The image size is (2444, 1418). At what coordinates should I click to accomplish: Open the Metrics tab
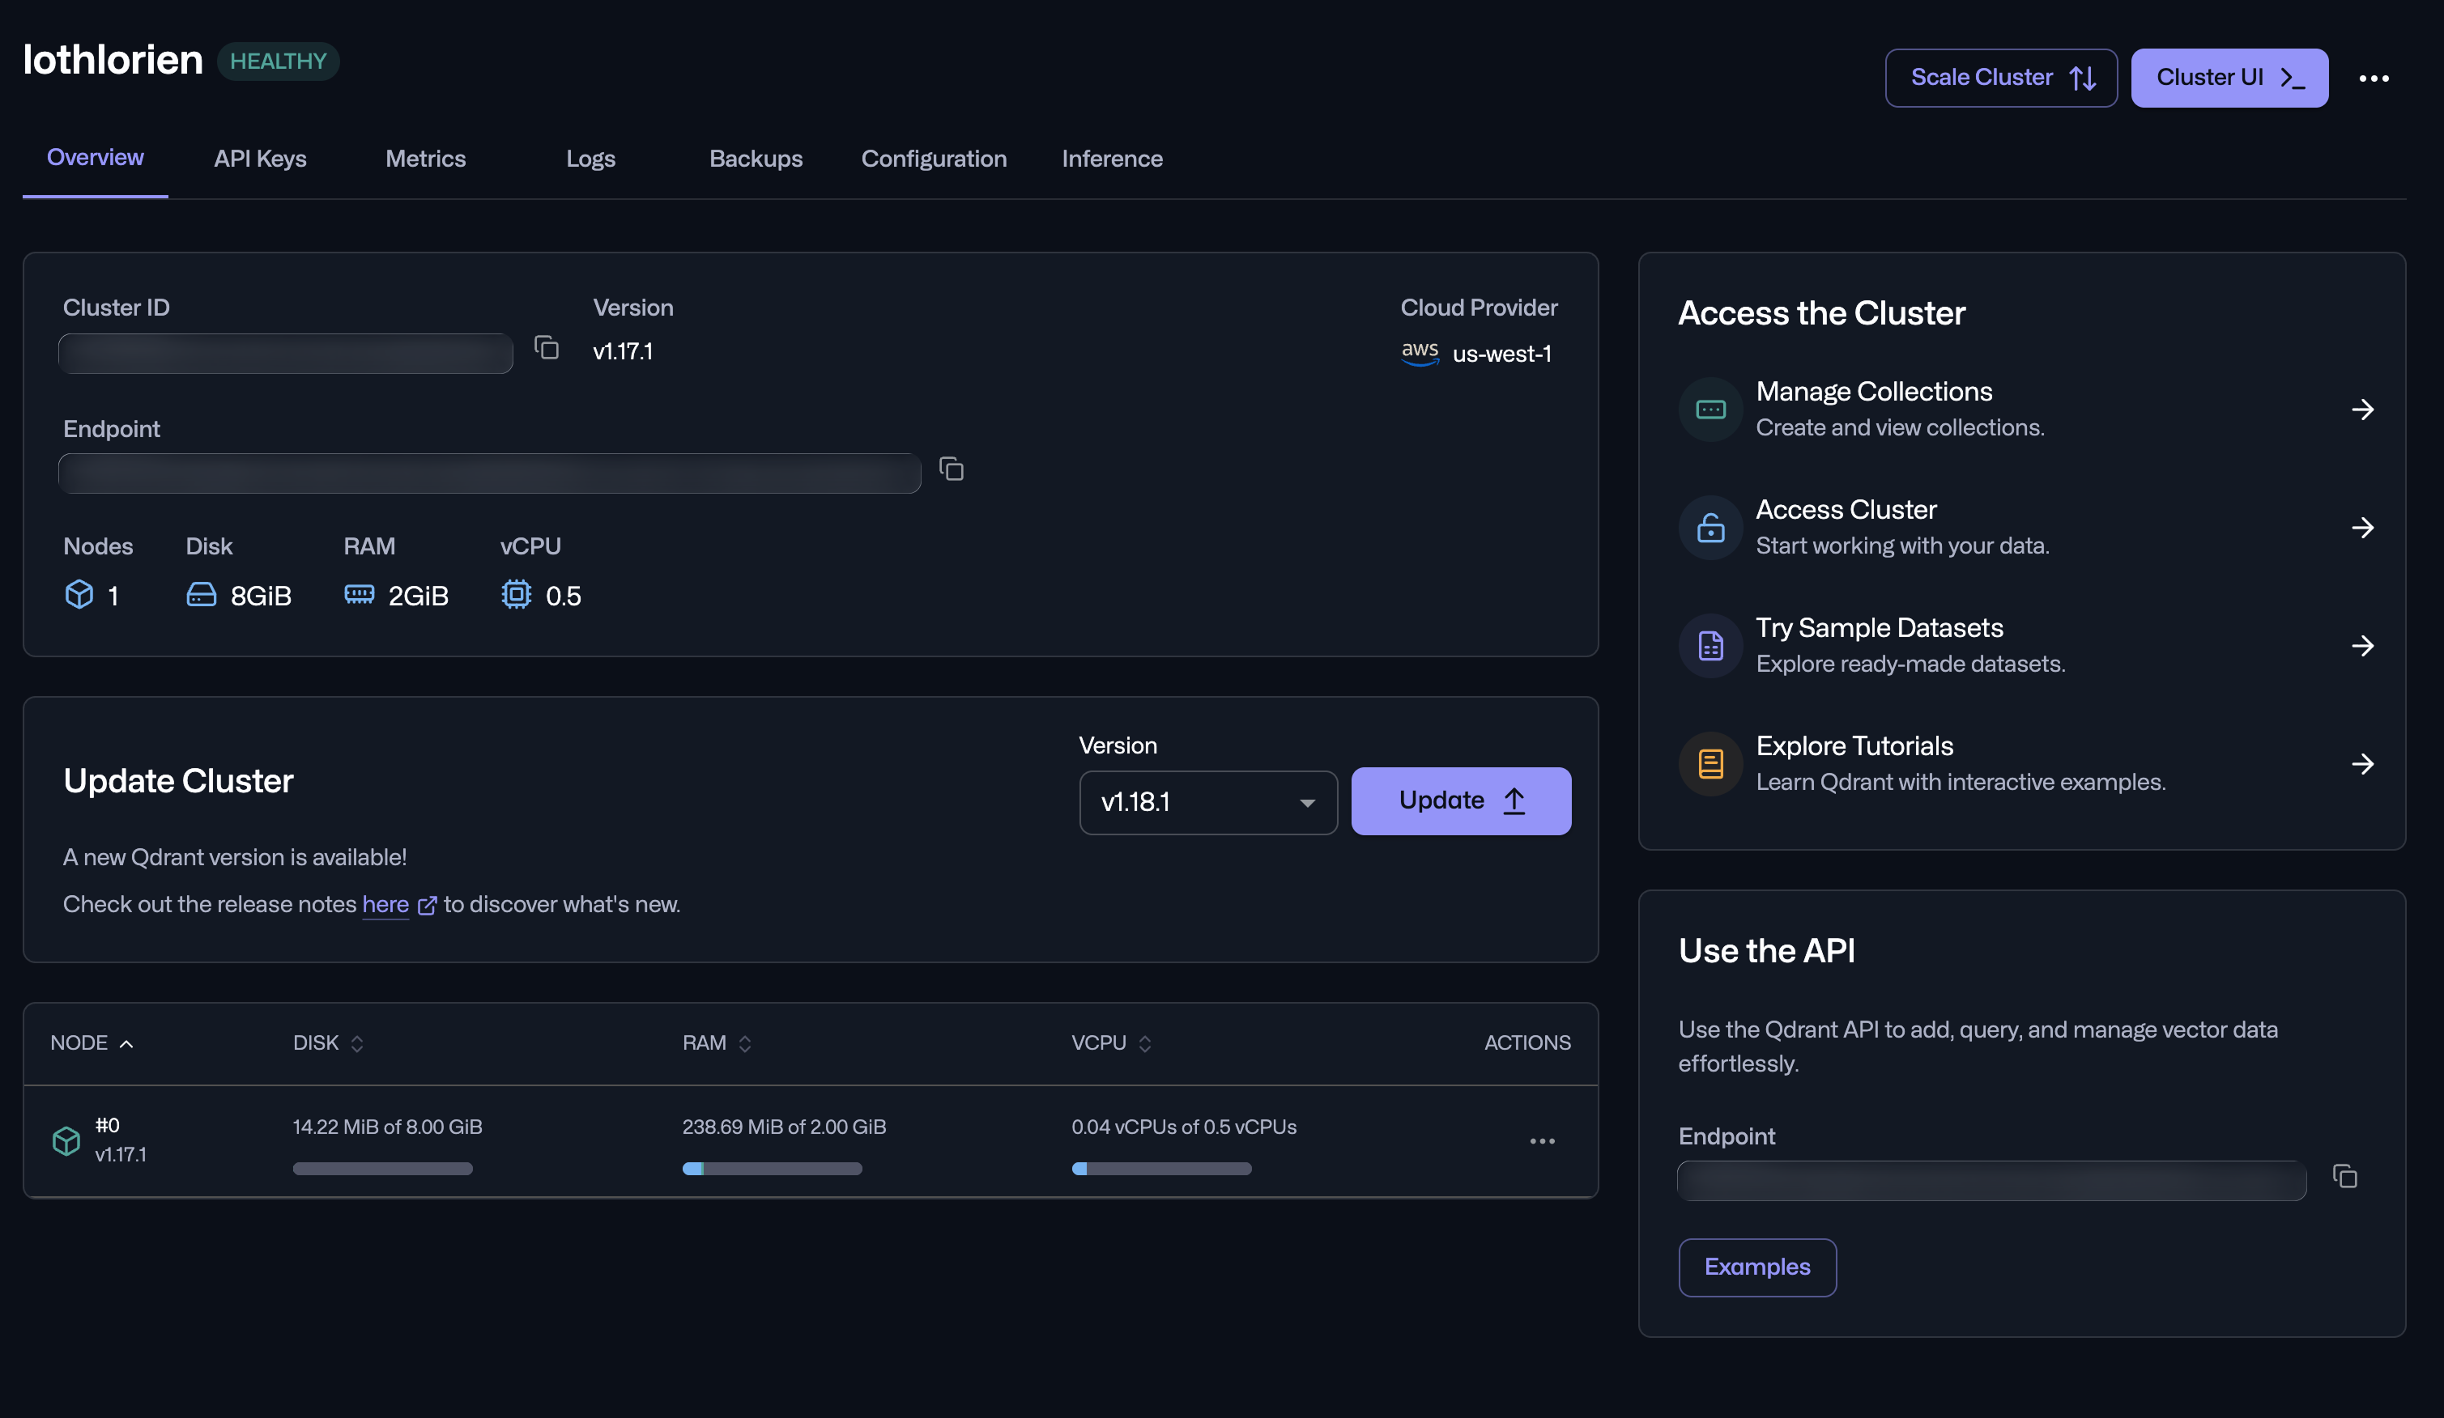(426, 159)
